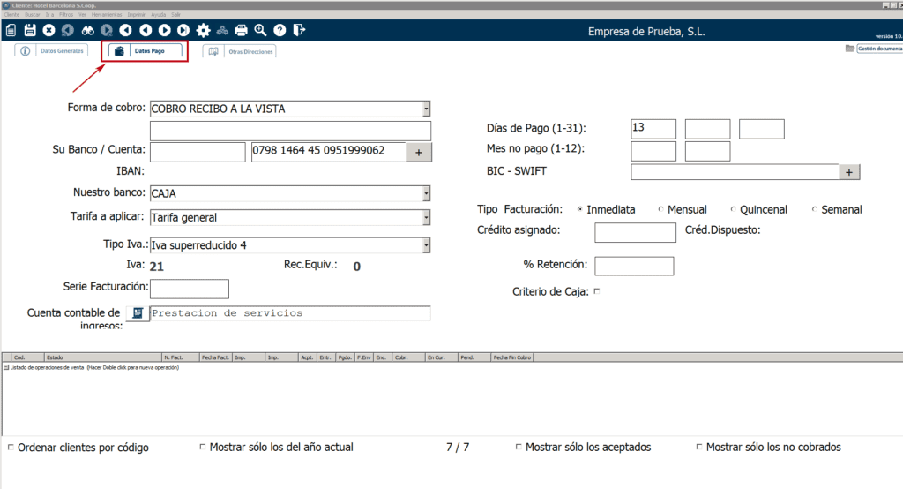Check Ordenar clientes por código
The width and height of the screenshot is (903, 489).
(x=11, y=448)
